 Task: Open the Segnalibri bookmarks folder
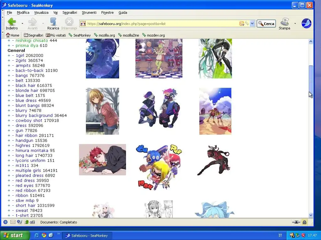pyautogui.click(x=33, y=35)
